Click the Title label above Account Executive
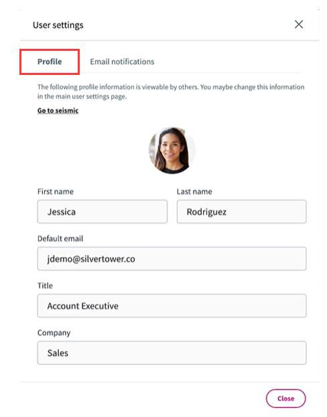Screen dimensions: 327x417 click(45, 286)
